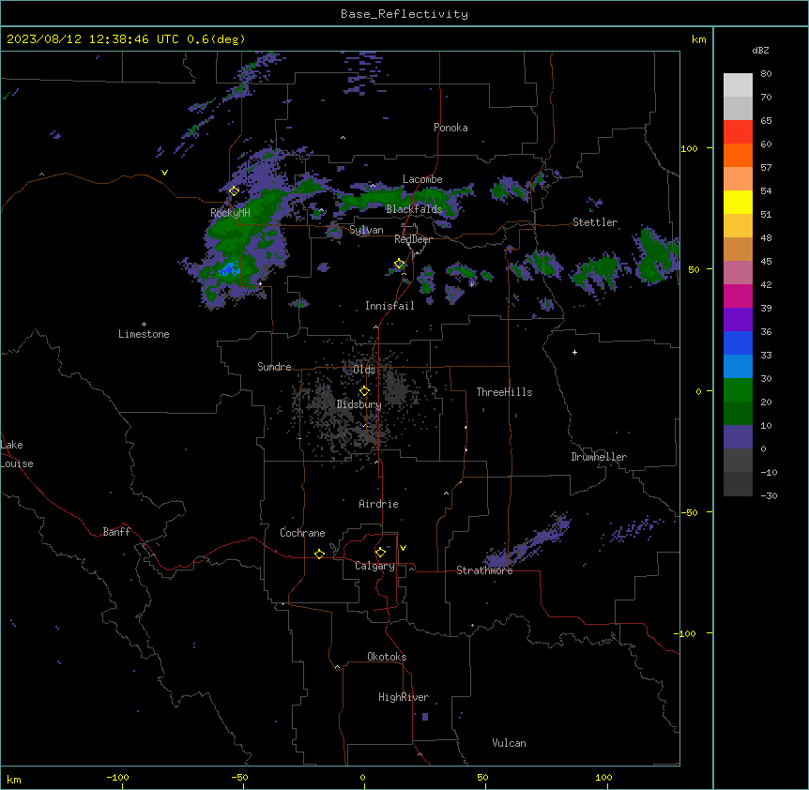Click the Didsbury label
Image resolution: width=809 pixels, height=790 pixels.
tap(359, 404)
